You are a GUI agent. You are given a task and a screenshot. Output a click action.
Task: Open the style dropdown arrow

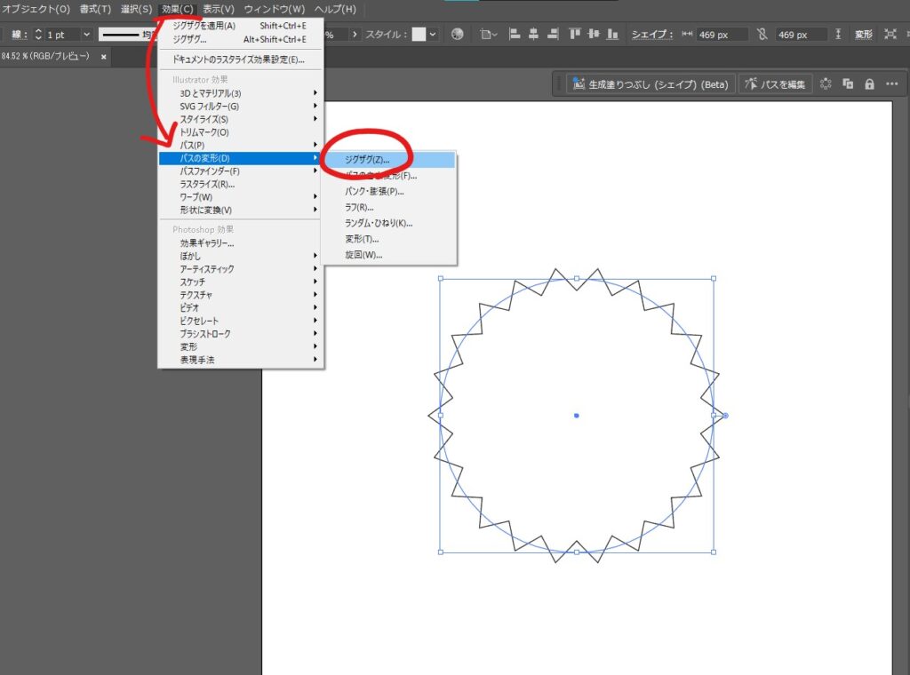[433, 35]
